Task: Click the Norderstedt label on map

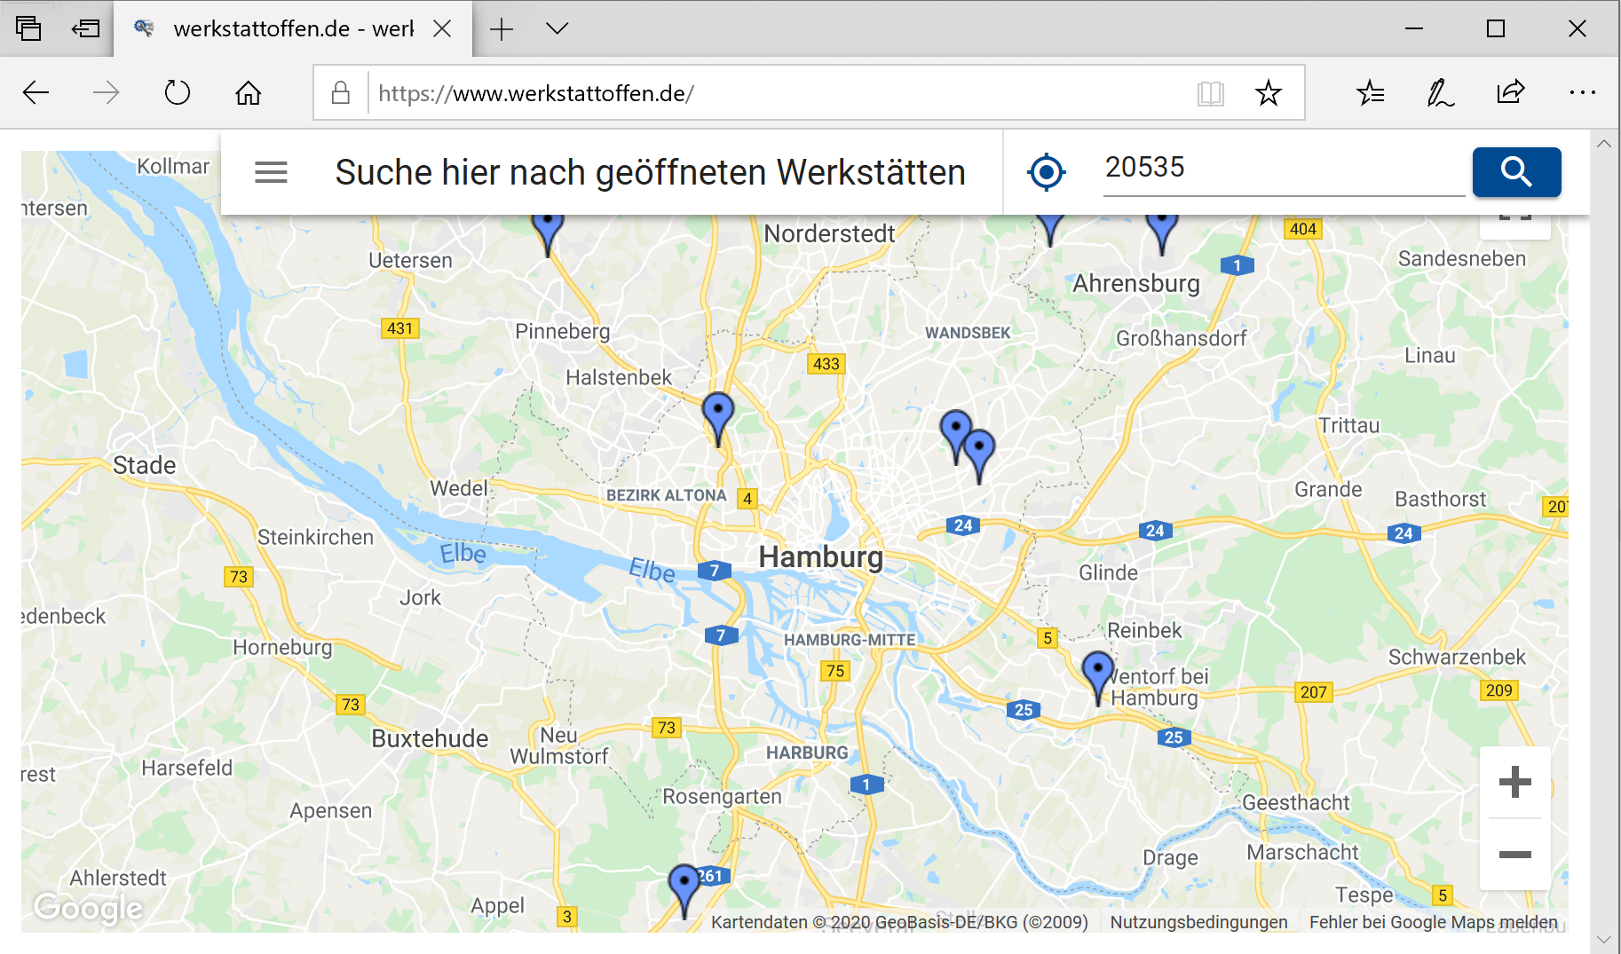Action: click(829, 233)
